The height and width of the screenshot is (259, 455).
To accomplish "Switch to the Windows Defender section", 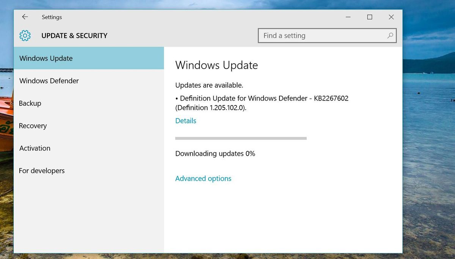I will (x=49, y=81).
